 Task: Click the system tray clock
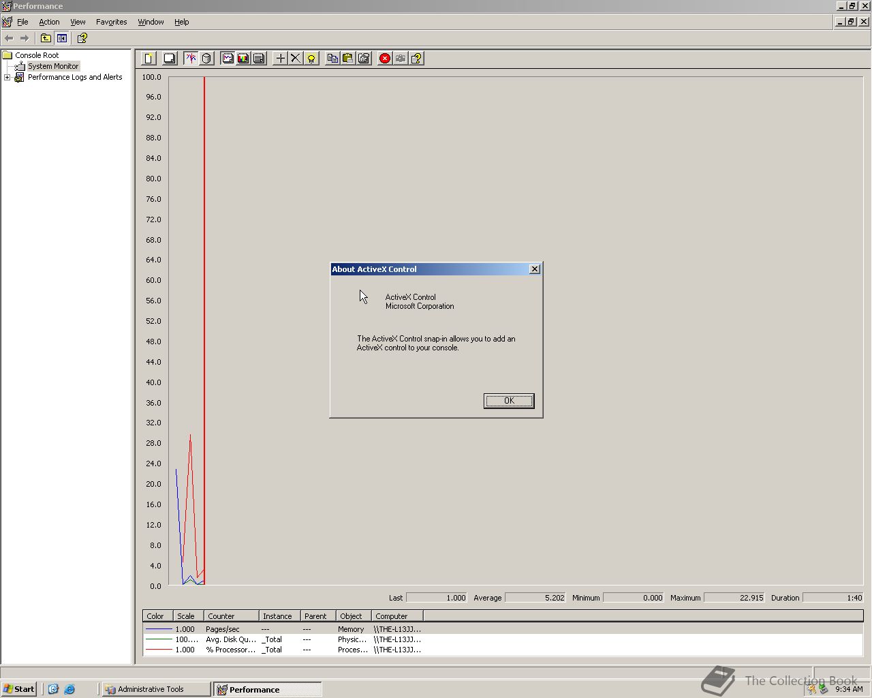849,689
